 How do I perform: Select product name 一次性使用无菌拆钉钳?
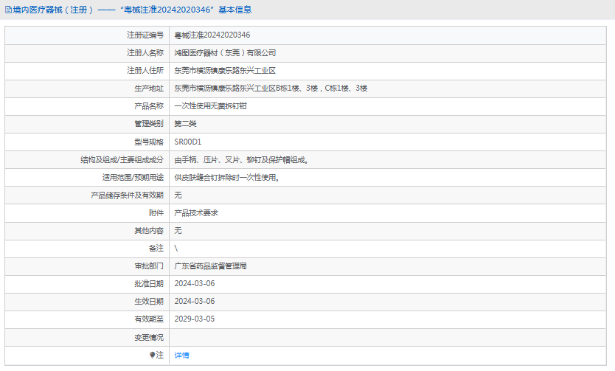pyautogui.click(x=211, y=106)
